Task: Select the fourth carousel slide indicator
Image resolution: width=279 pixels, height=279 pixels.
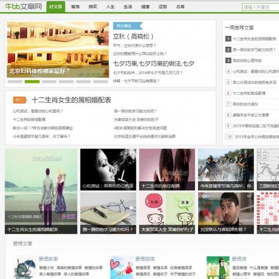Action: coord(66,81)
